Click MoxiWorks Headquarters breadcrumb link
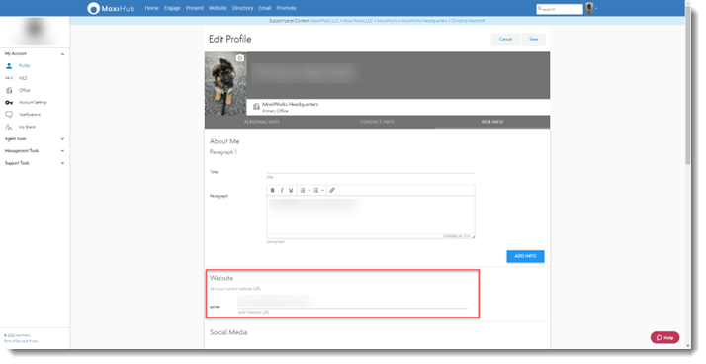This screenshot has height=364, width=706. click(424, 21)
